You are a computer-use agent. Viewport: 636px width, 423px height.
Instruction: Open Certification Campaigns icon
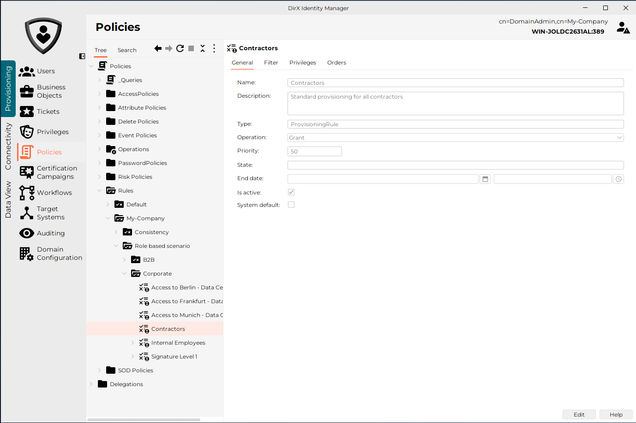(27, 172)
